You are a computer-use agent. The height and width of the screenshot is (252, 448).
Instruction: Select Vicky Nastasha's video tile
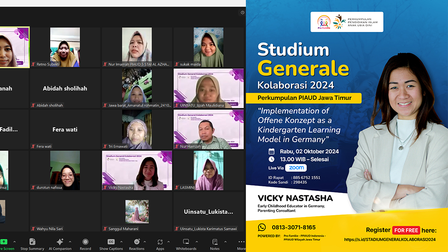point(137,170)
